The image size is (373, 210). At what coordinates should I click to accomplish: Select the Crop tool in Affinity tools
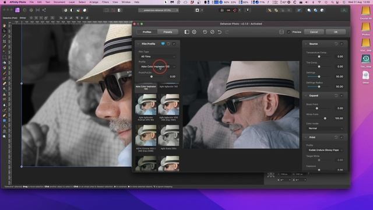(4, 41)
